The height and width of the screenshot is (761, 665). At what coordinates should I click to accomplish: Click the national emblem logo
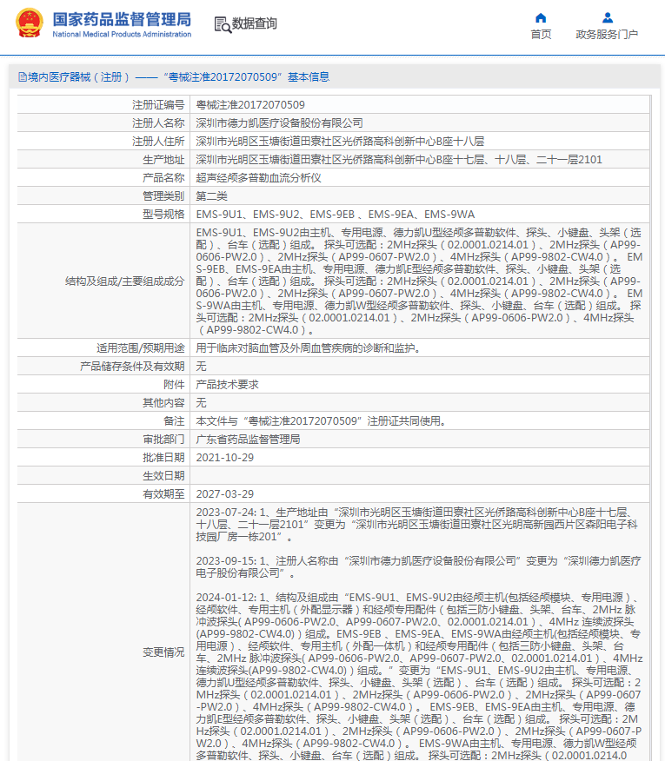pyautogui.click(x=30, y=23)
